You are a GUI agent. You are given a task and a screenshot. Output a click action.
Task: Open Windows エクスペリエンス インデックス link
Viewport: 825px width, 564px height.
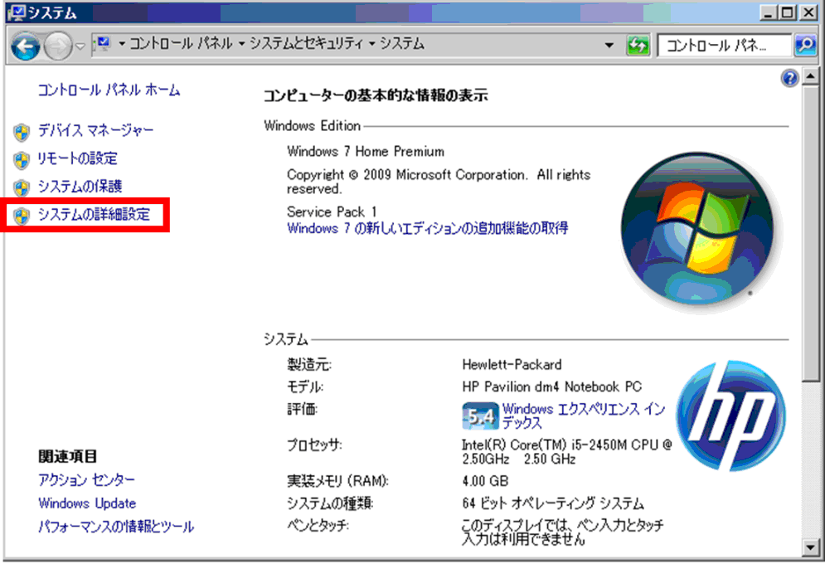(x=583, y=416)
